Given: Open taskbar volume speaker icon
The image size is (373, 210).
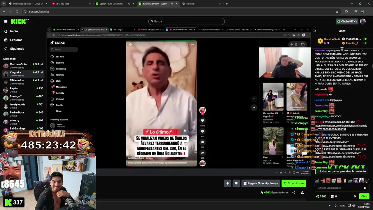Looking at the screenshot, I should [354, 206].
